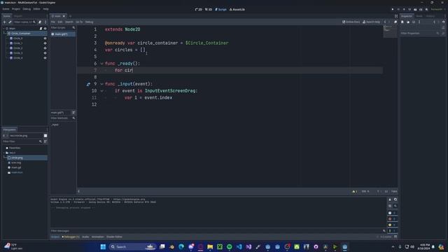Open Search Help

point(371,22)
